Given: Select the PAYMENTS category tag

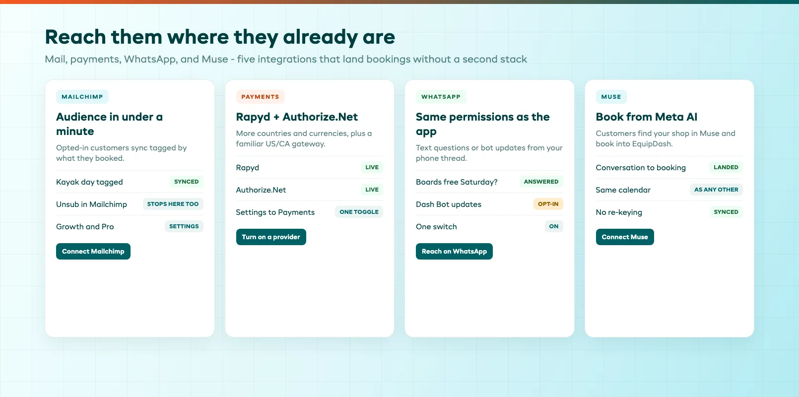Looking at the screenshot, I should click(260, 97).
